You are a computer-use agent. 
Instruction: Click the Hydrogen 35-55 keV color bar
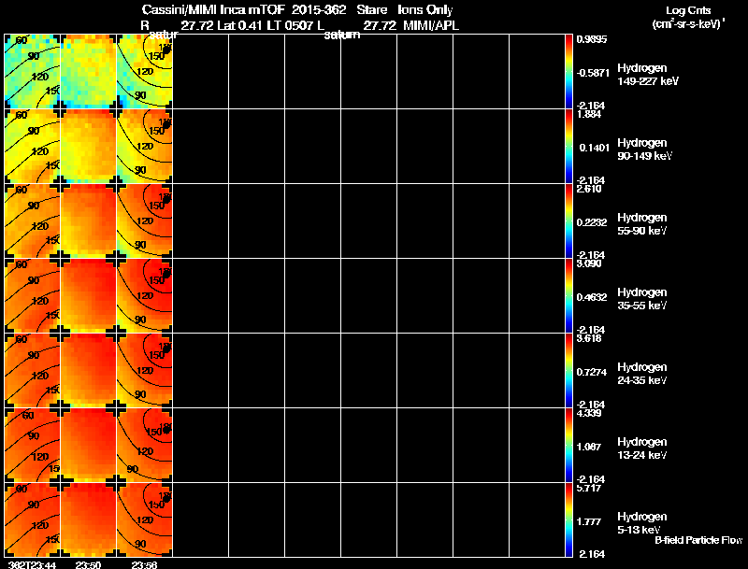tap(568, 296)
